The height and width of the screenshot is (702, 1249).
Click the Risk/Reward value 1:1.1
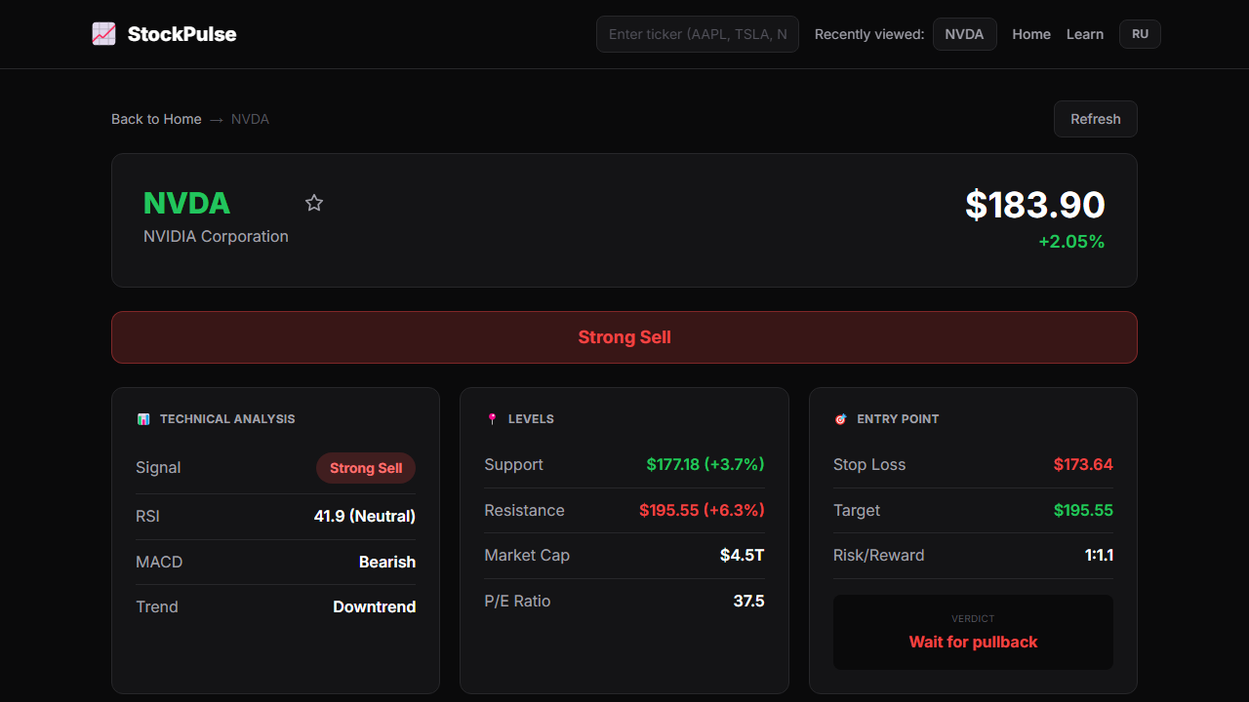pyautogui.click(x=1099, y=555)
